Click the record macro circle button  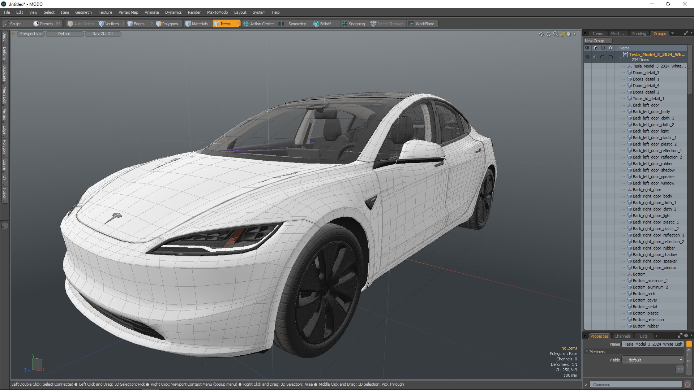click(x=687, y=385)
